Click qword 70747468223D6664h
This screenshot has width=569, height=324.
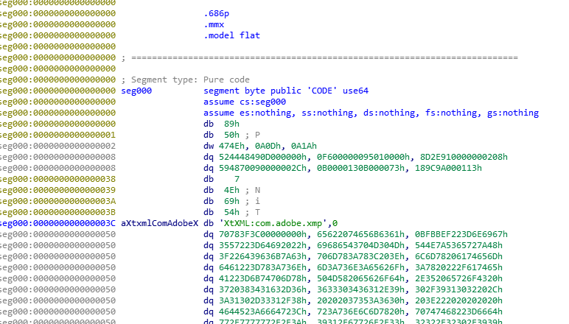(x=458, y=312)
